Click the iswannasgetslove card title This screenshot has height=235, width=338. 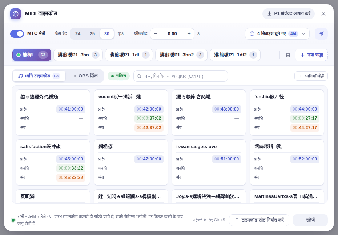[196, 147]
